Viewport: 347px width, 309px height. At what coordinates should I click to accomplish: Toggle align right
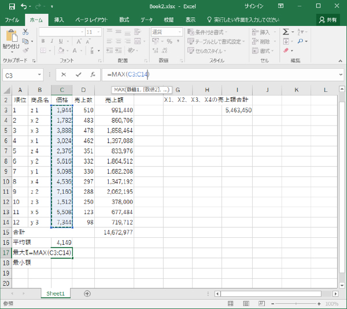tap(127, 41)
